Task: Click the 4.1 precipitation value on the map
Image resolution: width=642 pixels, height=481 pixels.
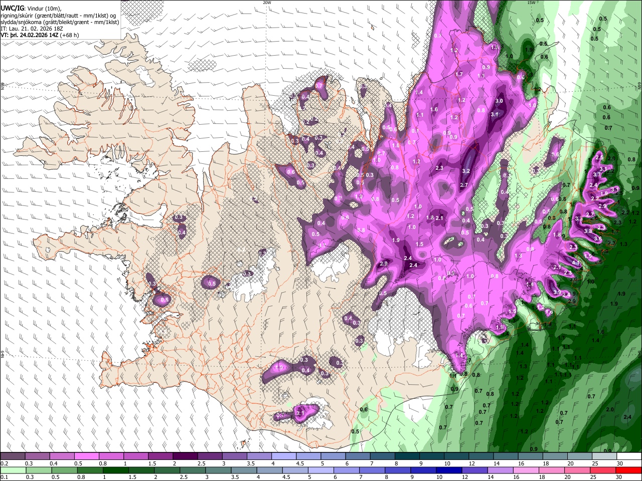Action: pyautogui.click(x=576, y=263)
